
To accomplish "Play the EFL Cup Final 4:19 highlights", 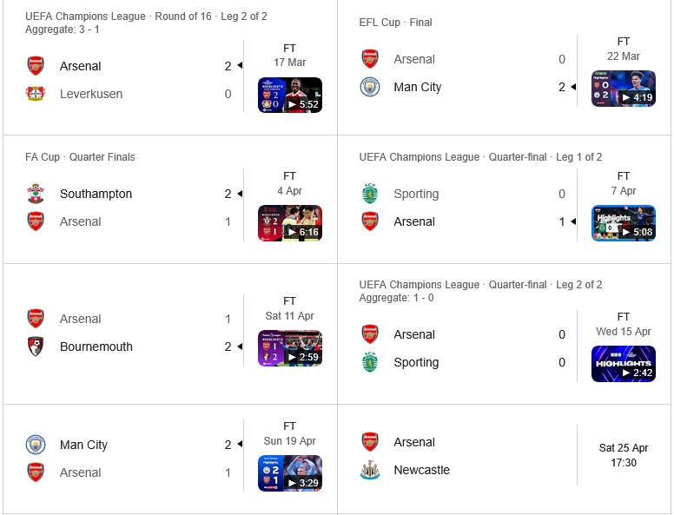I will coord(624,89).
